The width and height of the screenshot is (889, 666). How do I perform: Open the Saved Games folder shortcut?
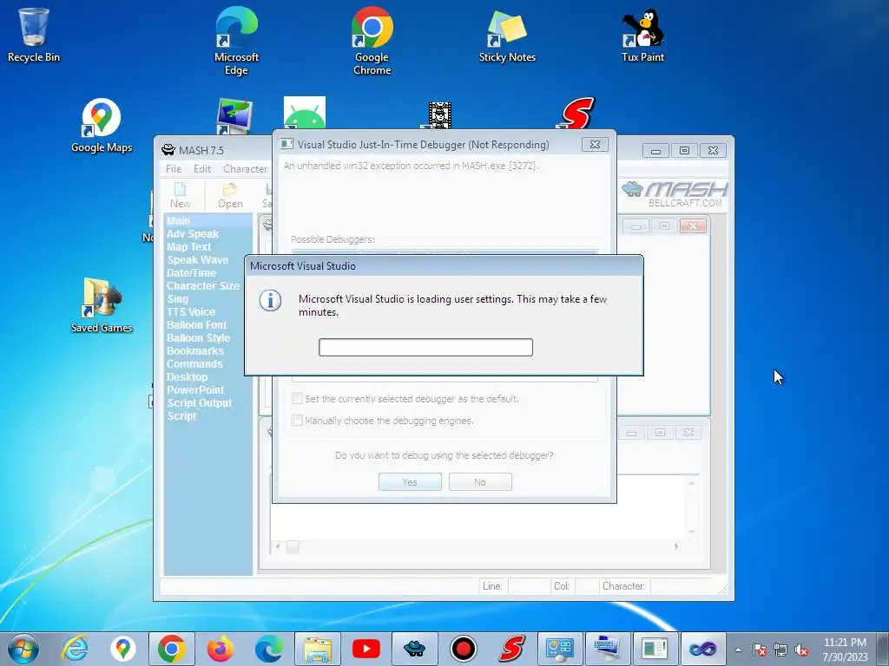pyautogui.click(x=102, y=306)
